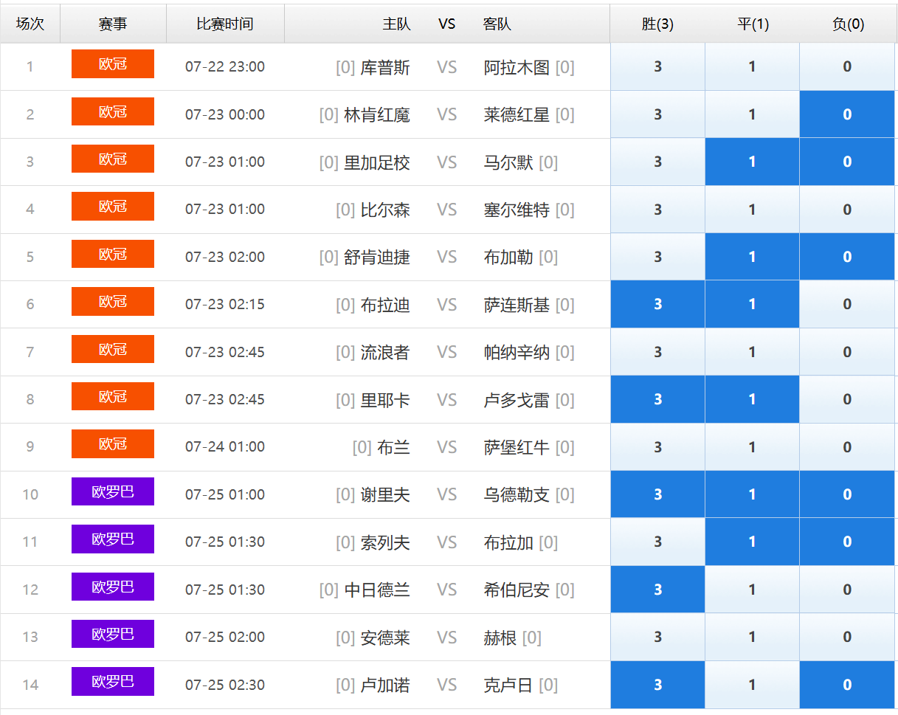This screenshot has height=715, width=898.
Task: Click the 欧冠 tag in row 1
Action: pos(113,63)
